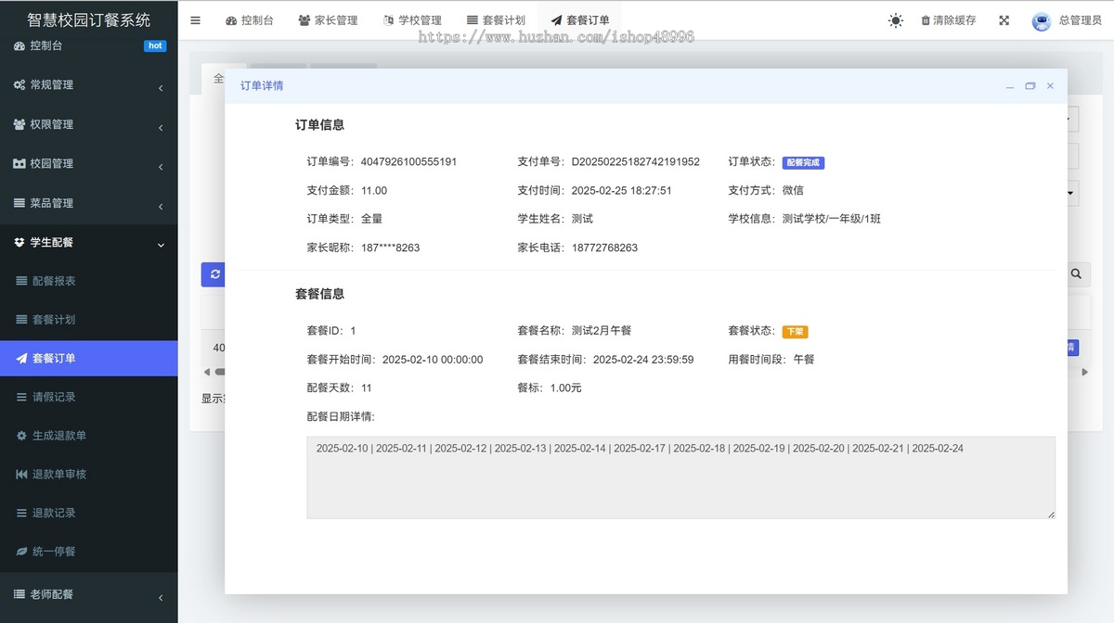
Task: Click the dashboard icon beside sidebar 控制台
Action: (x=19, y=45)
